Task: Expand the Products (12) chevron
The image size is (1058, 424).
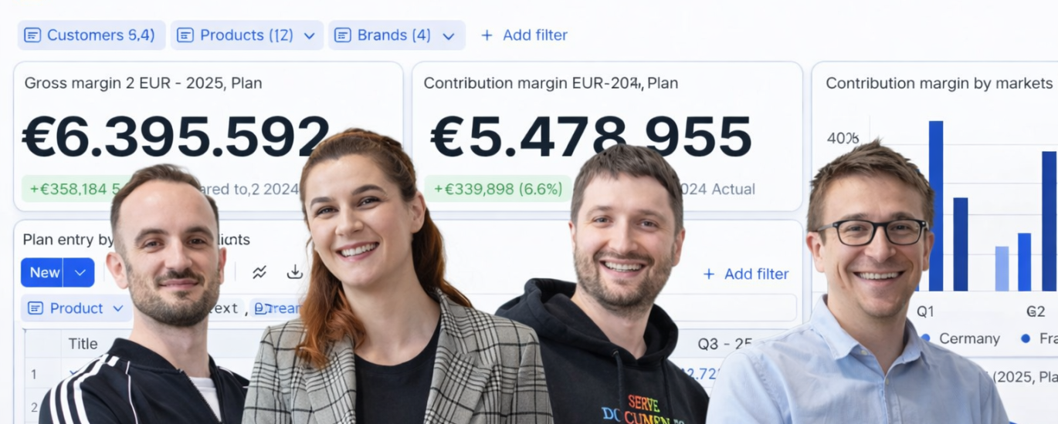Action: (x=310, y=35)
